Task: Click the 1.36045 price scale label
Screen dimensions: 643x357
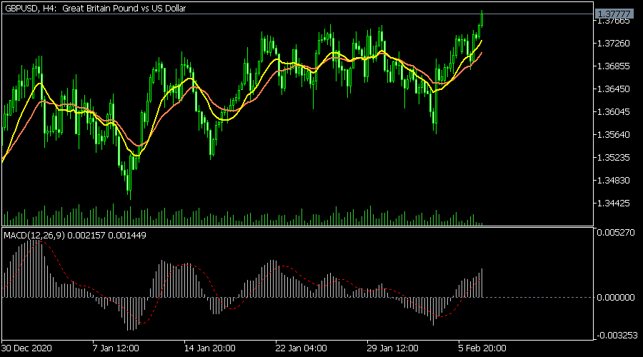Action: coord(614,112)
